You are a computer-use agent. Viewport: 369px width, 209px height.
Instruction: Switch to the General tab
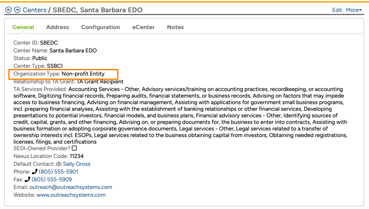coord(23,27)
